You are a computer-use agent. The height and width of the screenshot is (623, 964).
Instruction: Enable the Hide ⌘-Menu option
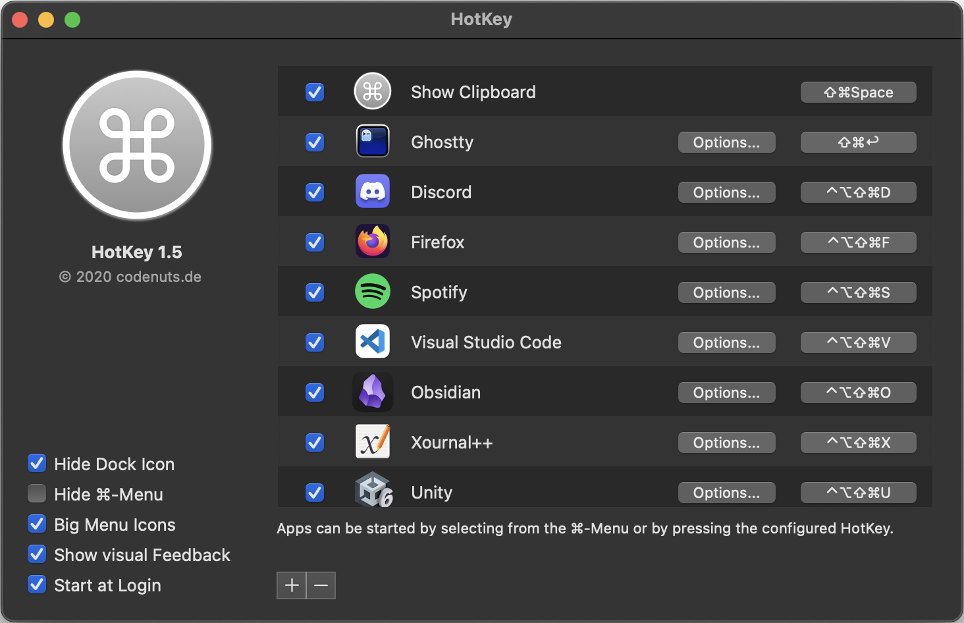[37, 494]
